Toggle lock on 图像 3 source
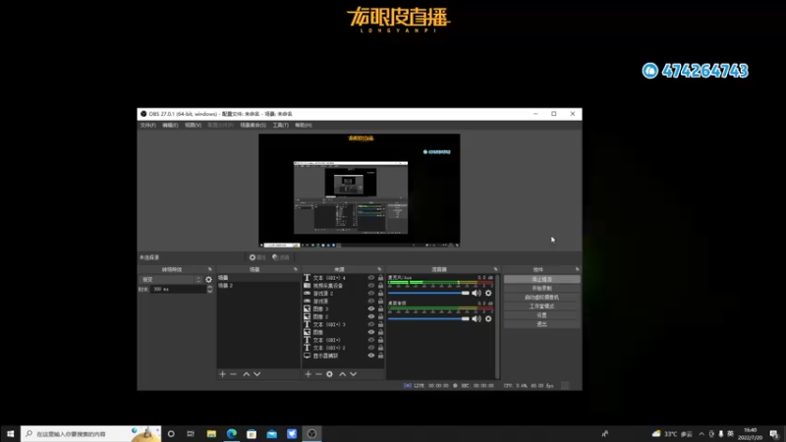Viewport: 786px width, 442px height. tap(380, 308)
